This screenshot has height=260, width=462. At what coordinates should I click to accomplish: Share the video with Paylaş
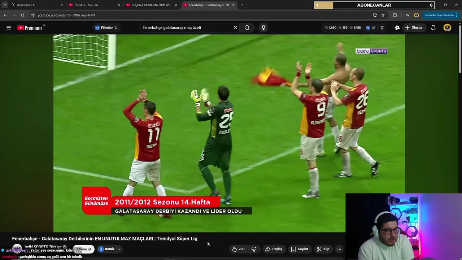pos(274,249)
